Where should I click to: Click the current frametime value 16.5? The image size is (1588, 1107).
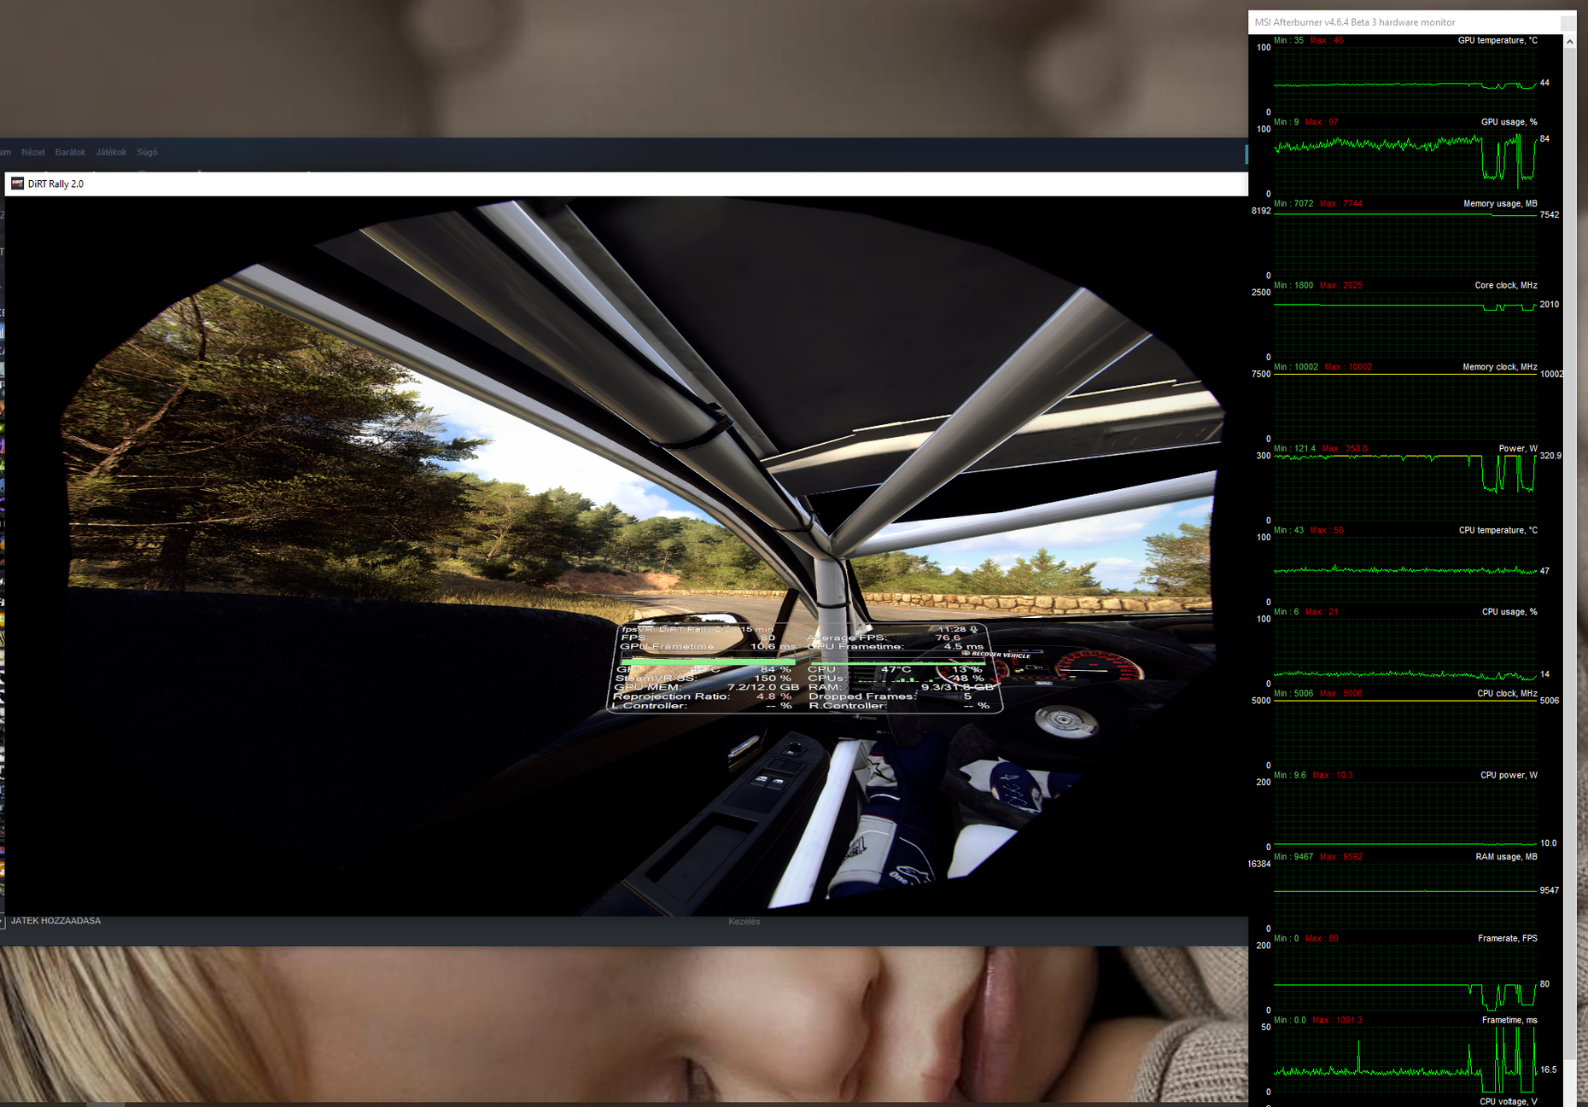click(1548, 1069)
